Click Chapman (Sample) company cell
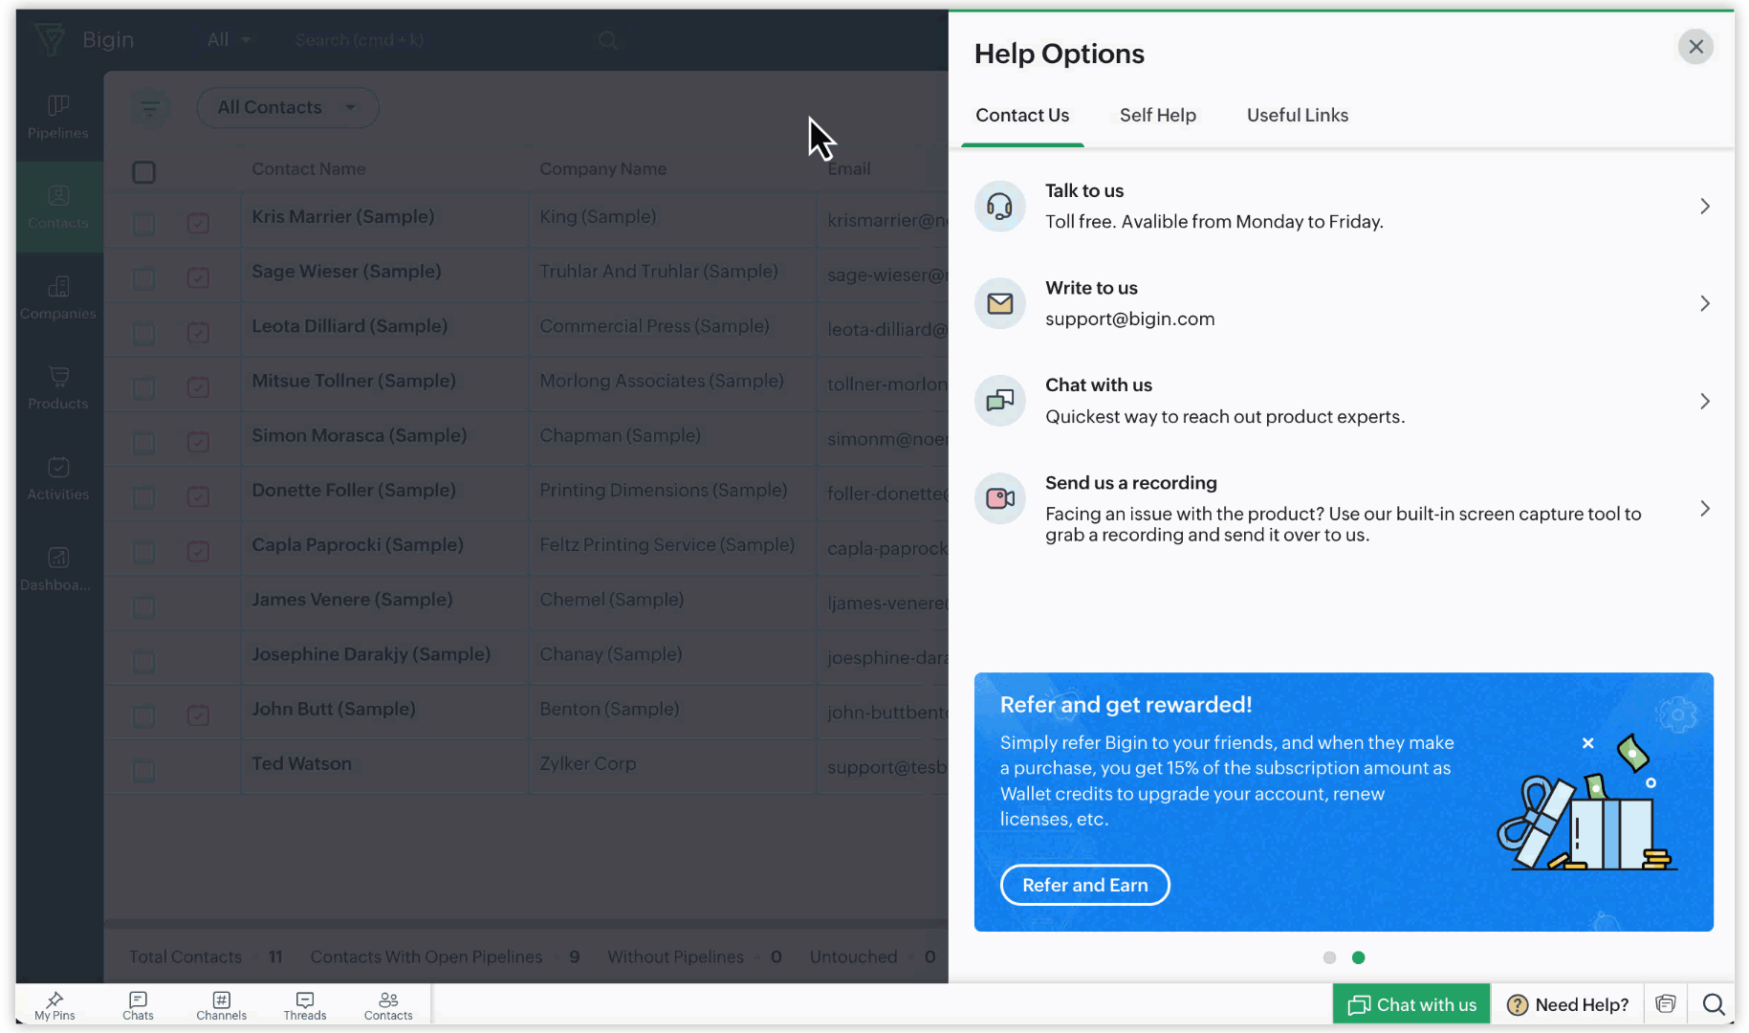This screenshot has width=1749, height=1033. click(620, 435)
